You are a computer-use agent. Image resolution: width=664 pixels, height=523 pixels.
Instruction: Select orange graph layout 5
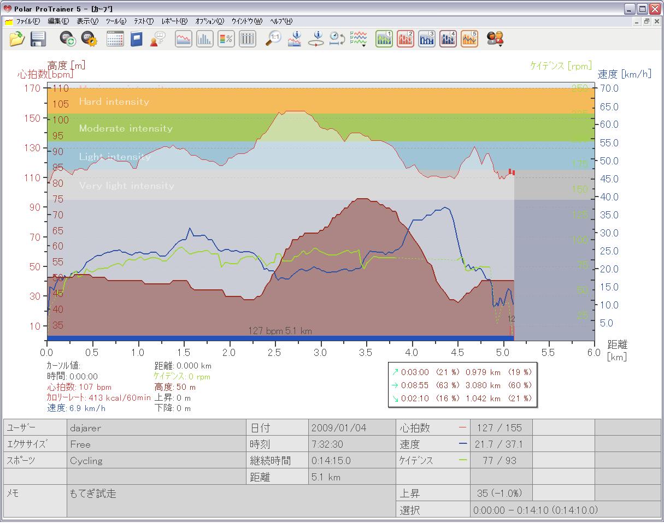click(x=469, y=39)
